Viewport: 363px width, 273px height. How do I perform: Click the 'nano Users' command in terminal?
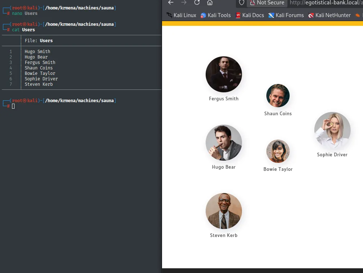(25, 13)
